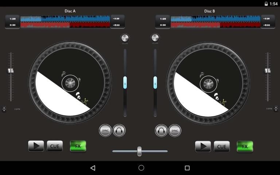Click the Disc A channel volume fader handle
The width and height of the screenshot is (280, 175).
point(125,83)
